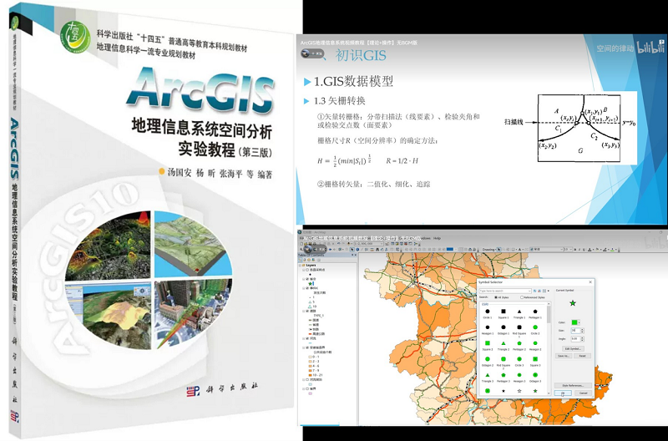The height and width of the screenshot is (441, 668).
Task: Pick the green Square 3 symbol
Action: pos(535,359)
